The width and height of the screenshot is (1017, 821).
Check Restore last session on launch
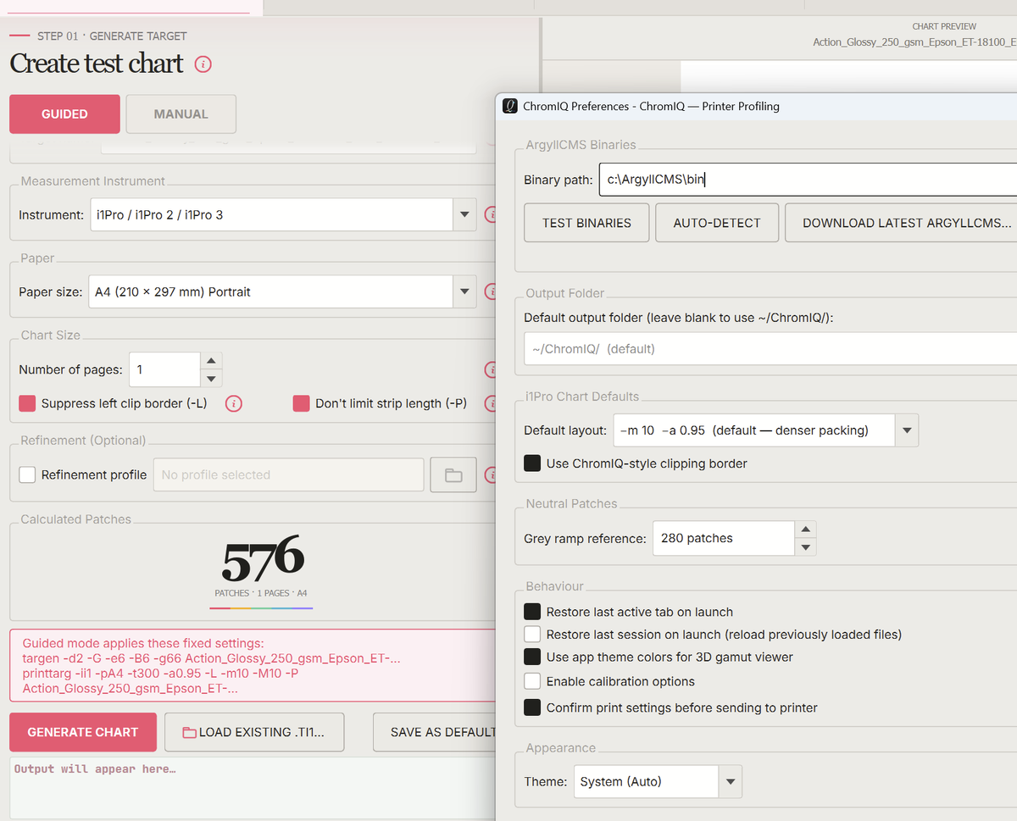(532, 634)
